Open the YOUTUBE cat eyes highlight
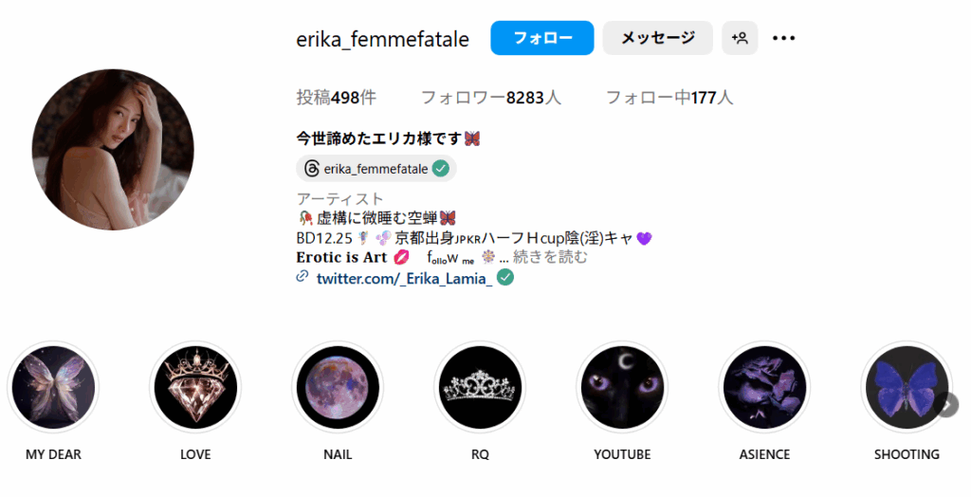The height and width of the screenshot is (497, 971). (x=622, y=387)
